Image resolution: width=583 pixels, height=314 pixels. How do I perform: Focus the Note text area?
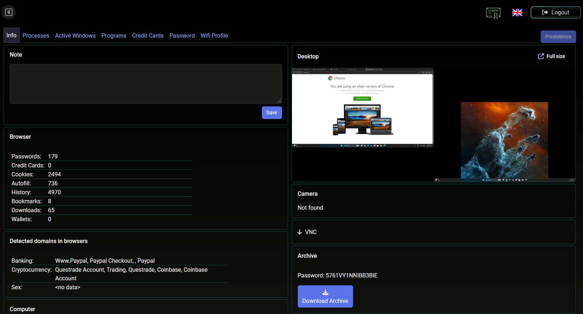146,84
